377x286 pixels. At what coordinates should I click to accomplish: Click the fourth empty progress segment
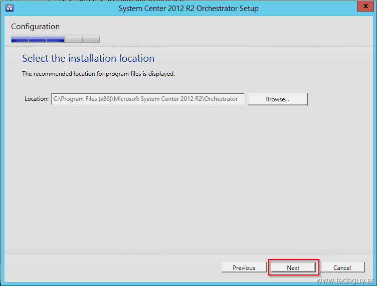(x=73, y=39)
